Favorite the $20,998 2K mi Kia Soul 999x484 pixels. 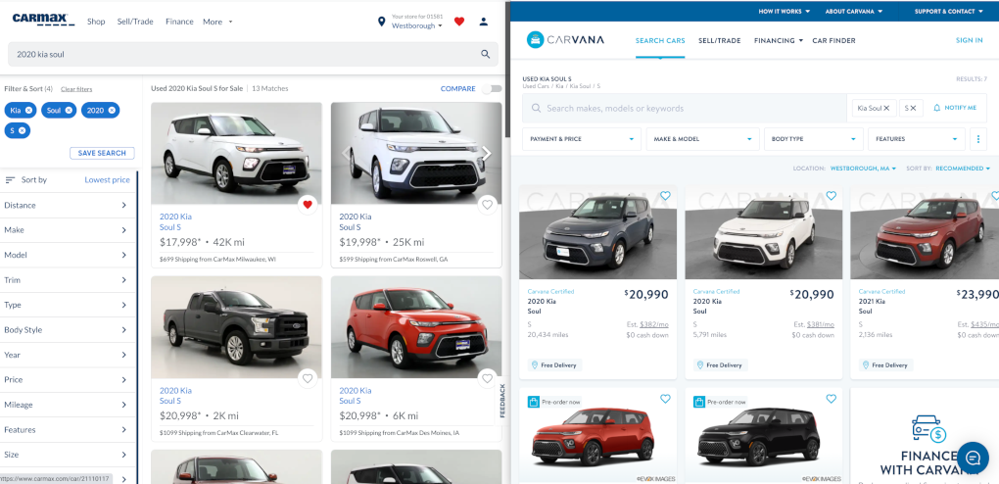pyautogui.click(x=308, y=378)
